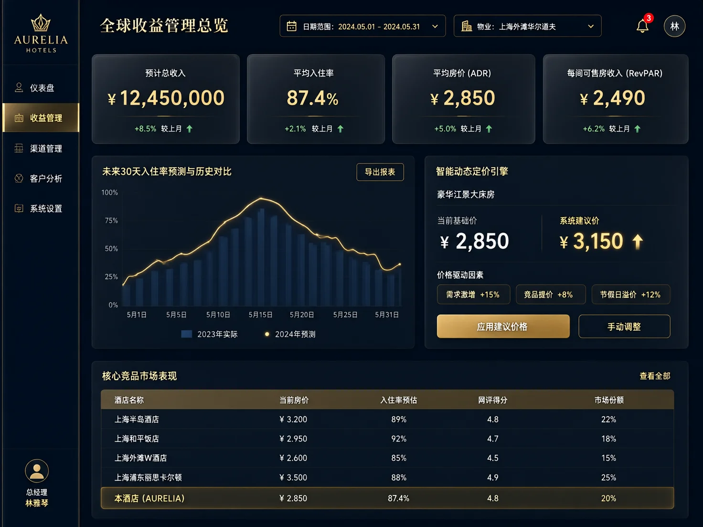This screenshot has height=527, width=703.
Task: Click the building icon in property selector
Action: 467,26
